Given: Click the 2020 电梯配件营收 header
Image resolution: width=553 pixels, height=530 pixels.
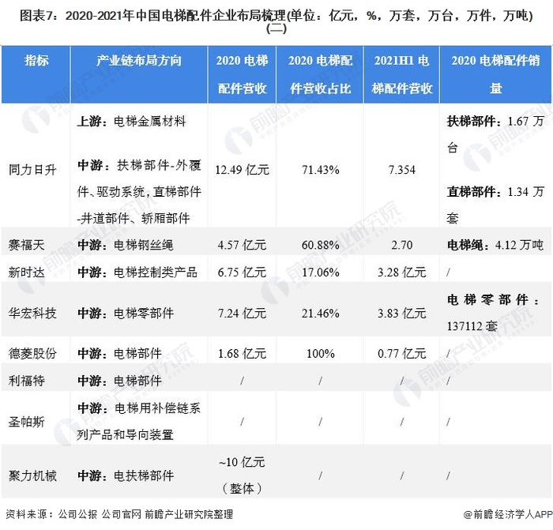Looking at the screenshot, I should point(242,74).
